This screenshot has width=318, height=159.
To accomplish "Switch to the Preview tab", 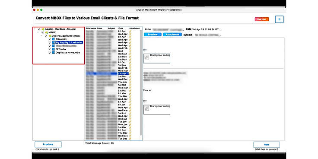I will pyautogui.click(x=153, y=35).
